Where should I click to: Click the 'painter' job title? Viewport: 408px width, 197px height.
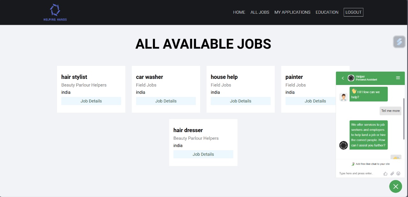click(294, 77)
